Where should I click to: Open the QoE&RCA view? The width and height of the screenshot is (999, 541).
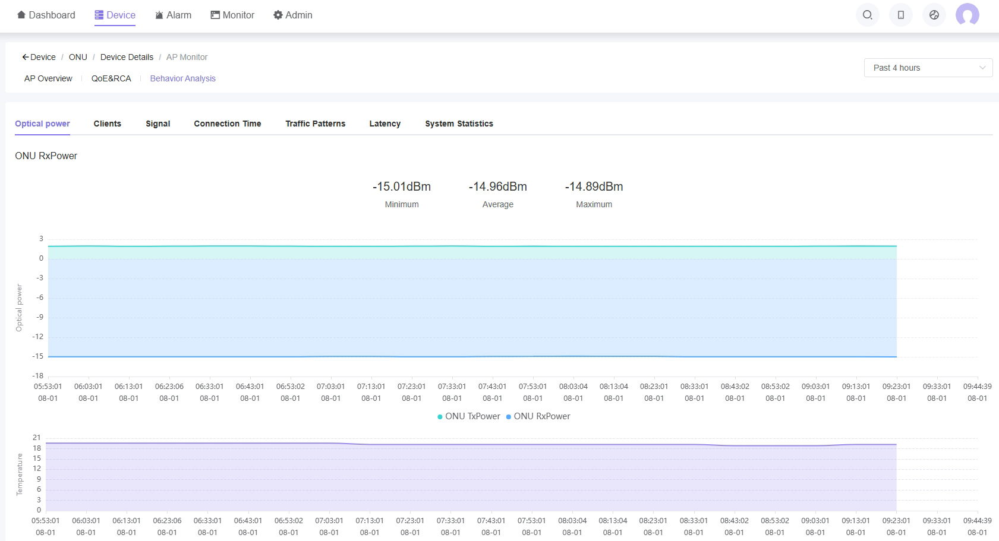coord(111,78)
